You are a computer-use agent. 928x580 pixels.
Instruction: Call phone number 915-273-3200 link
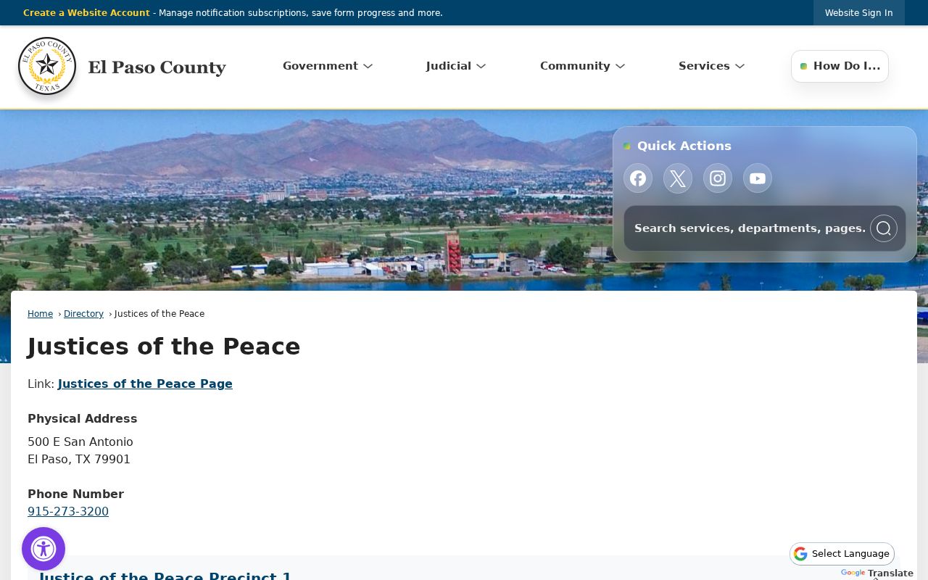[x=68, y=512]
